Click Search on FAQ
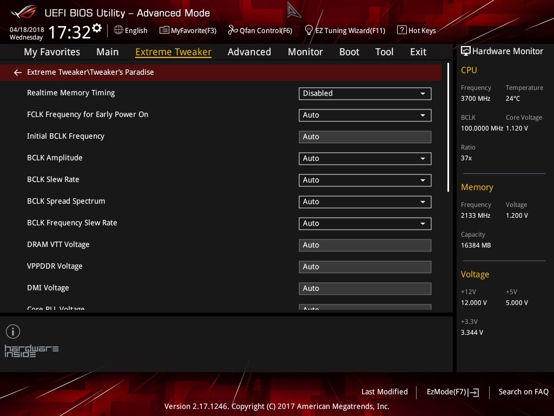Screen dimensions: 554x416 524,392
